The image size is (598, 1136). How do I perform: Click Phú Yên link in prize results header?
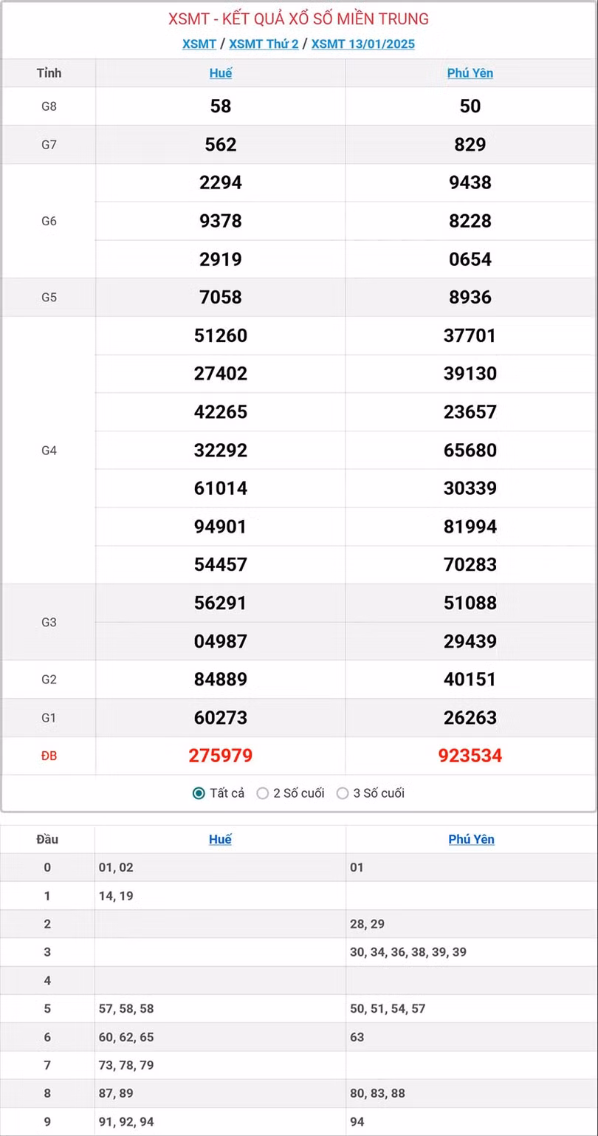[x=470, y=73]
